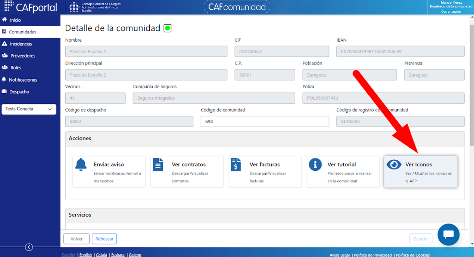474x257 pixels.
Task: Click the CAFportal logo
Action: click(x=31, y=7)
